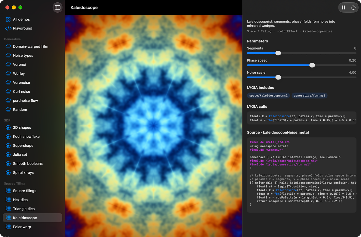Screen dimensions: 361x237
Task: Reset the animation with the restart icon
Action: pos(353,8)
